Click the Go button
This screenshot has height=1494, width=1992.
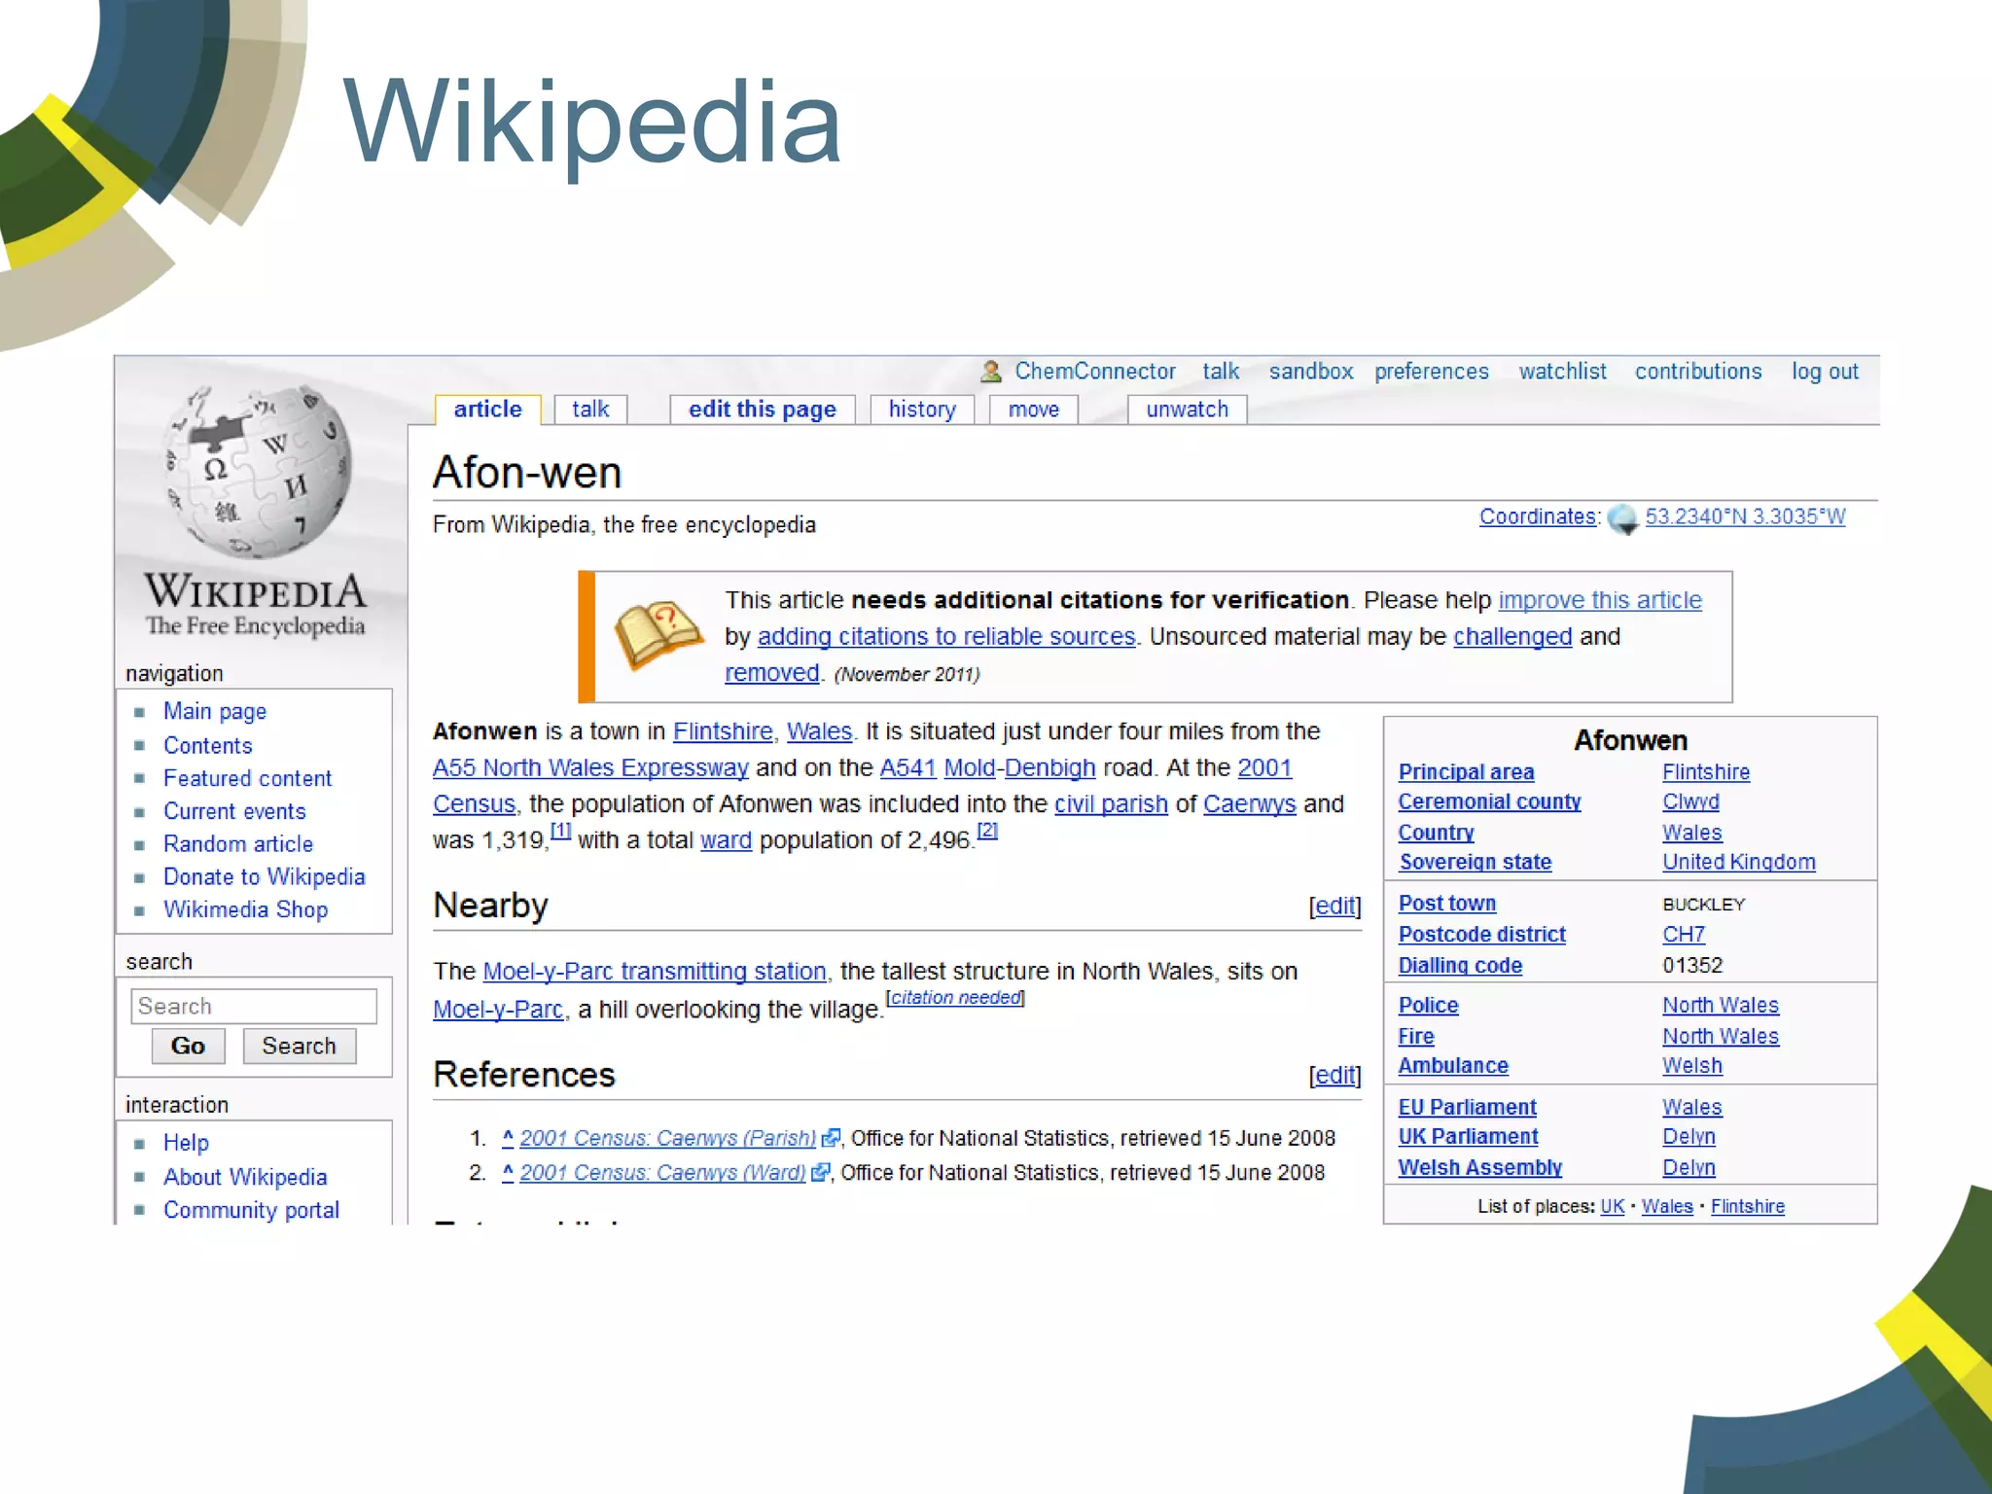(188, 1047)
